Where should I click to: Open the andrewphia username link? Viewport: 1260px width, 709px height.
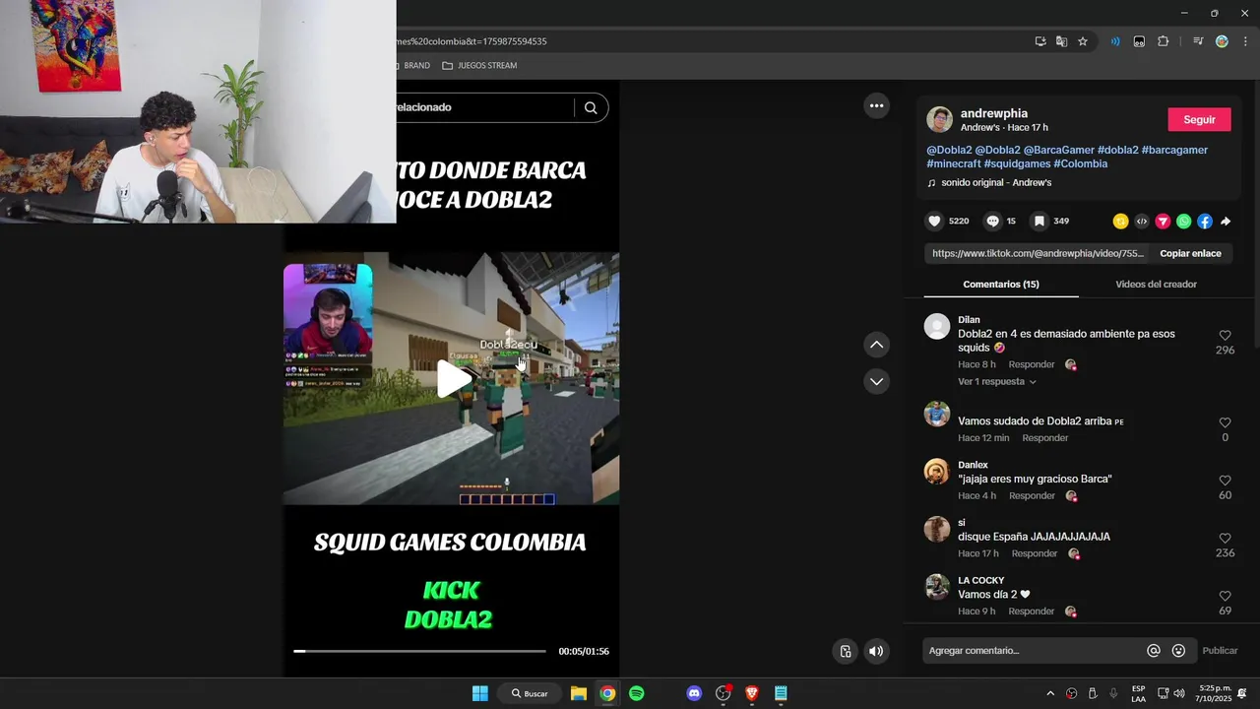click(x=993, y=113)
